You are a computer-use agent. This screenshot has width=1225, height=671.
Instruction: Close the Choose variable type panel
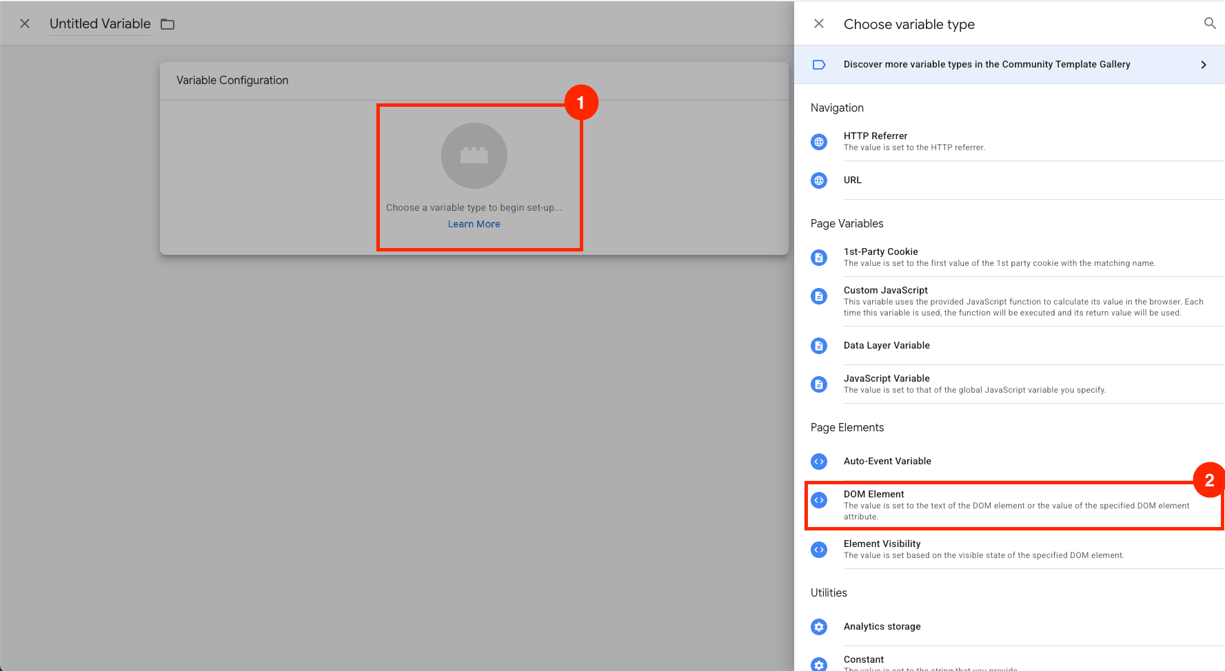click(818, 23)
